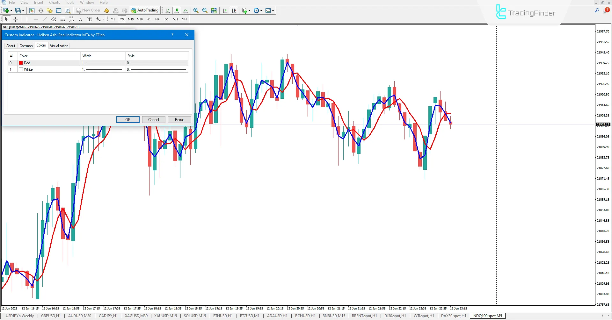Open the Width dropdown for Red line
Image resolution: width=612 pixels, height=320 pixels.
click(x=102, y=63)
